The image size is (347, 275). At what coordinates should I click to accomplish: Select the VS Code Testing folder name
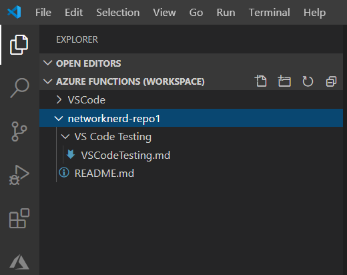point(113,137)
